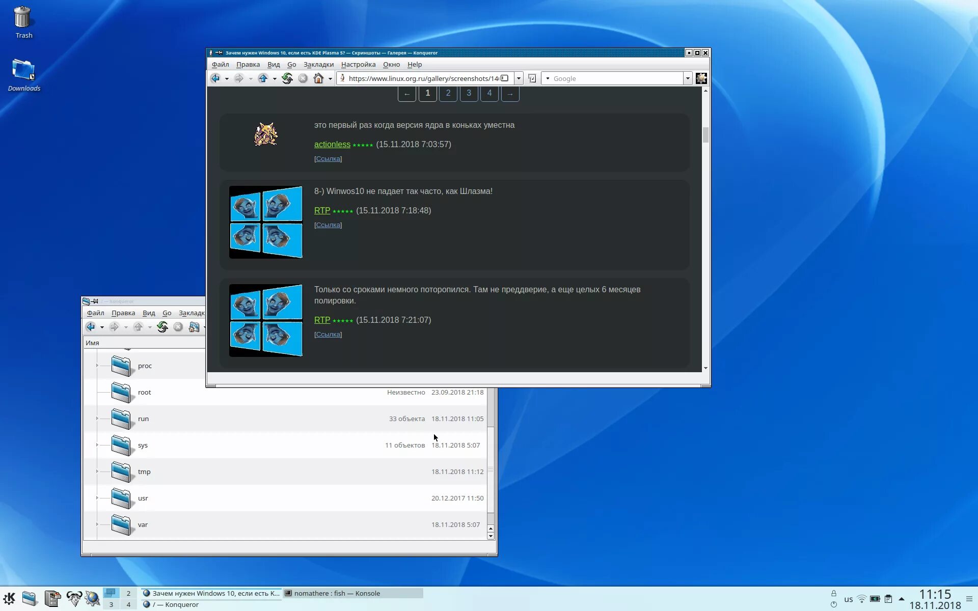Open Вид menu in rear Konqueror window
The height and width of the screenshot is (611, 978).
pos(149,313)
